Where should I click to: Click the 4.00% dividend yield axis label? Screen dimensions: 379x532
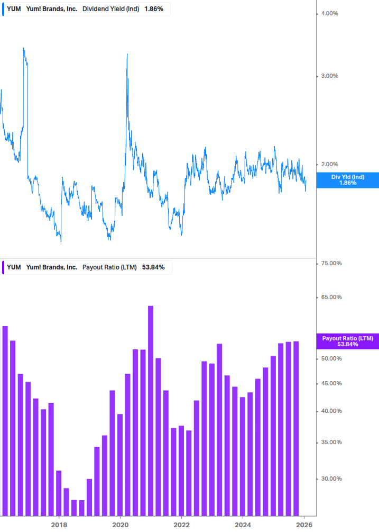[329, 14]
